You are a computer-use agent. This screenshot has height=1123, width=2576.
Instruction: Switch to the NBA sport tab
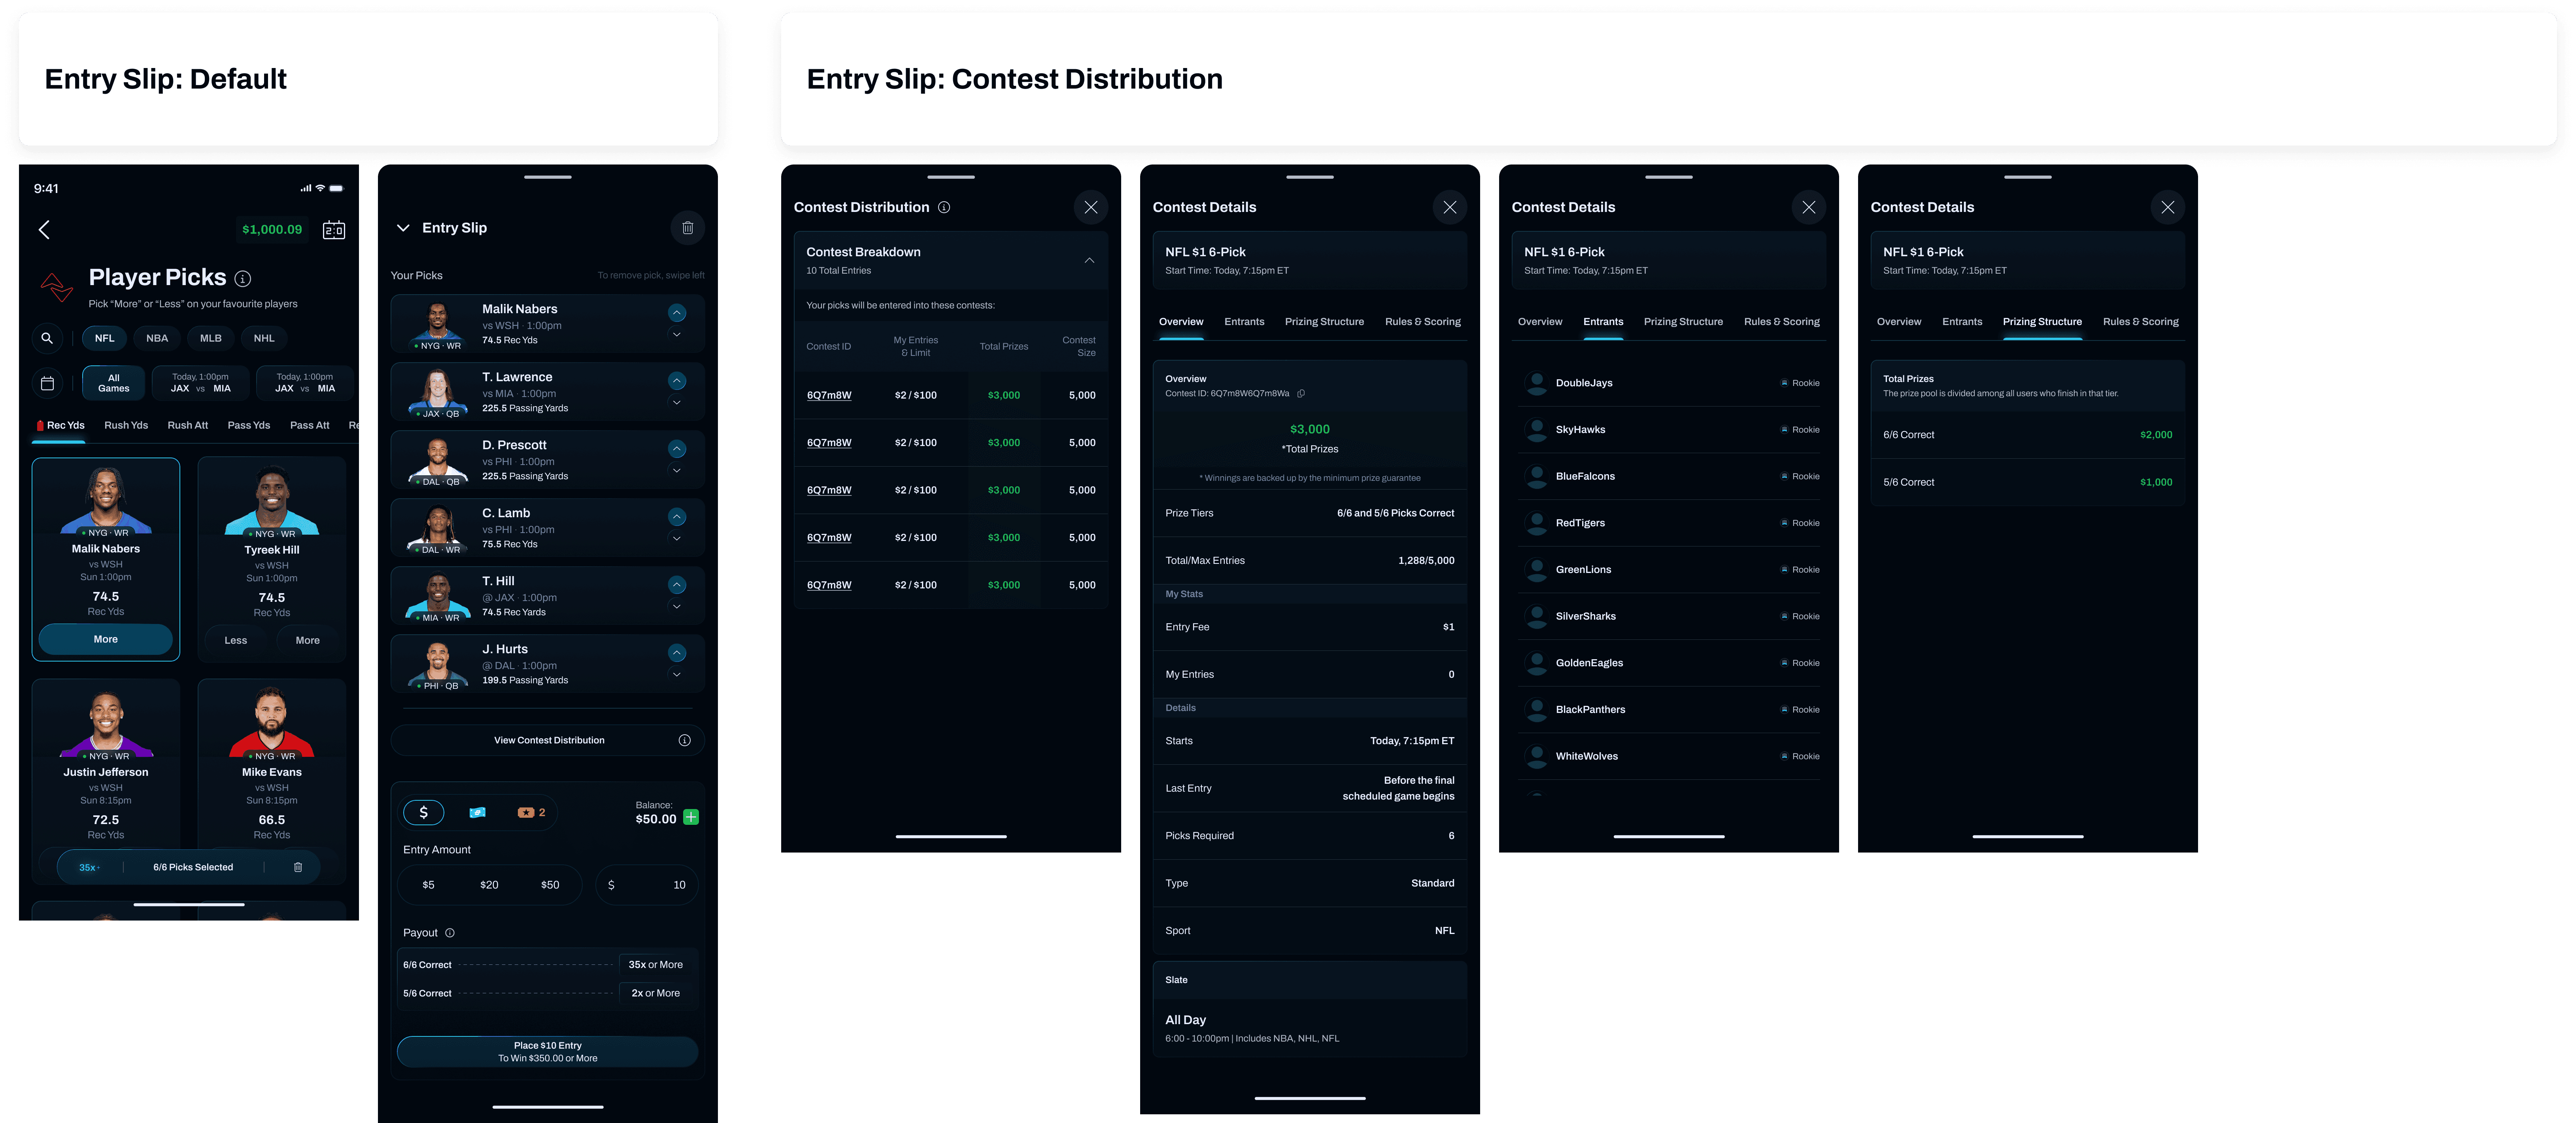point(157,338)
